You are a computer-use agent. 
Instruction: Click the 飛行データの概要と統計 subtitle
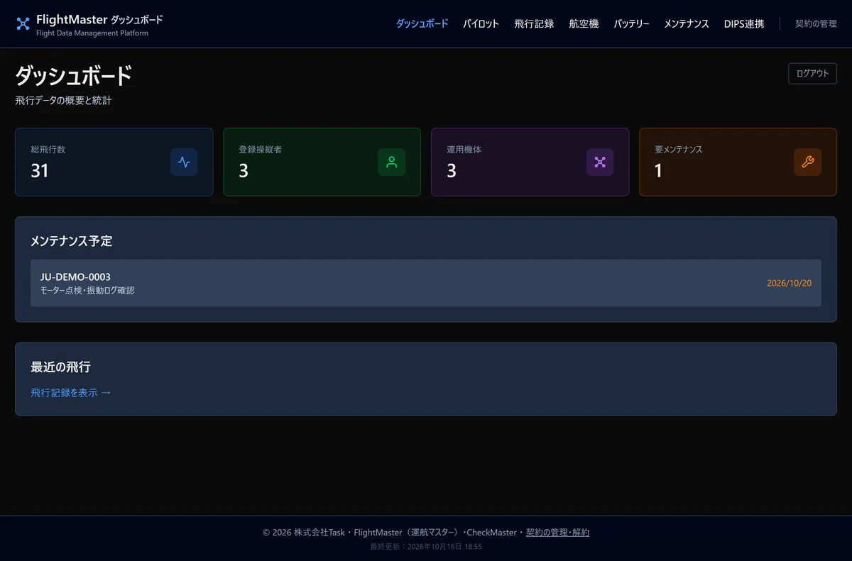tap(63, 101)
